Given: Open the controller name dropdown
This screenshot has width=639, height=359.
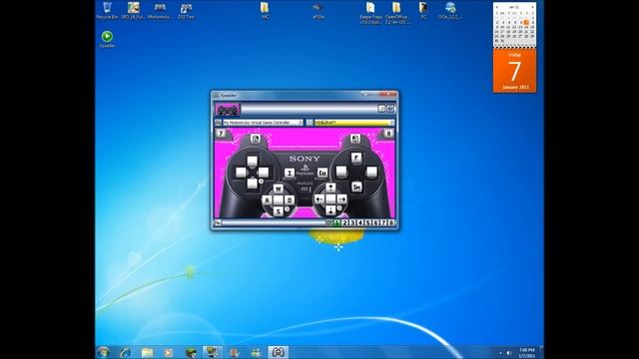Looking at the screenshot, I should coord(264,123).
